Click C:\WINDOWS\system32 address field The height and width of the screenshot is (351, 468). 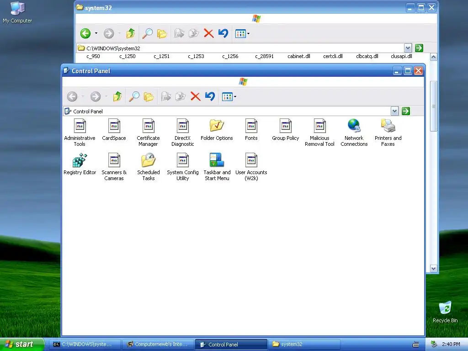pyautogui.click(x=240, y=48)
